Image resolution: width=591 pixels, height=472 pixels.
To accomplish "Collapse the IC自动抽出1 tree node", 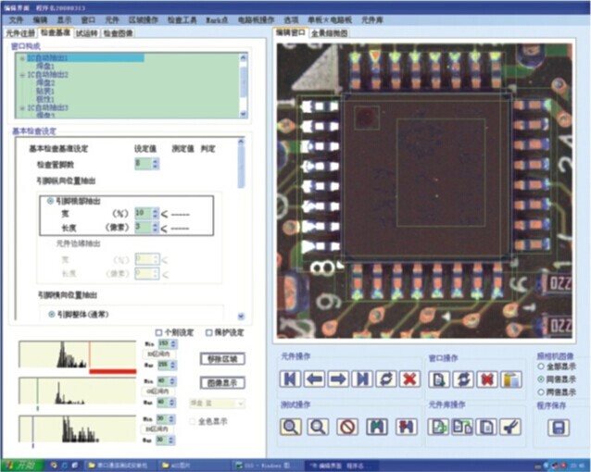I will click(20, 57).
